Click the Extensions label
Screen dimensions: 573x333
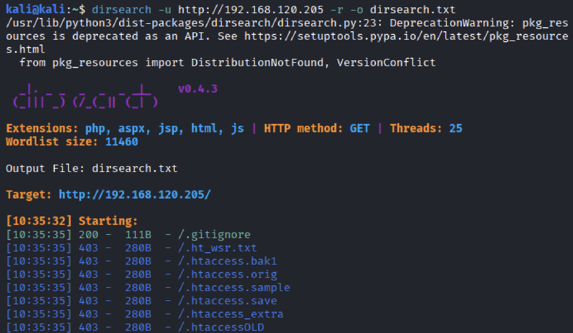point(42,128)
